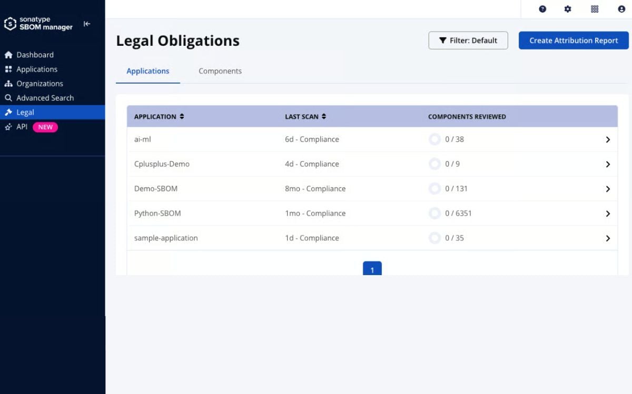632x394 pixels.
Task: Select Legal in the sidebar navigation
Action: click(25, 112)
